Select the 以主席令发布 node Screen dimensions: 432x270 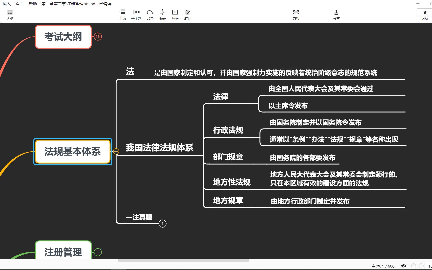pyautogui.click(x=288, y=106)
